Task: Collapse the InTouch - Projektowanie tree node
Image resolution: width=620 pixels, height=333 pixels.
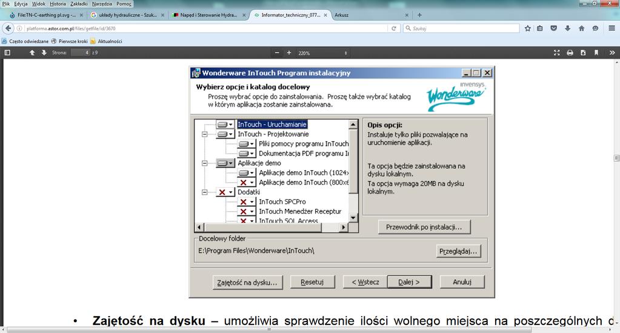Action: pyautogui.click(x=204, y=134)
